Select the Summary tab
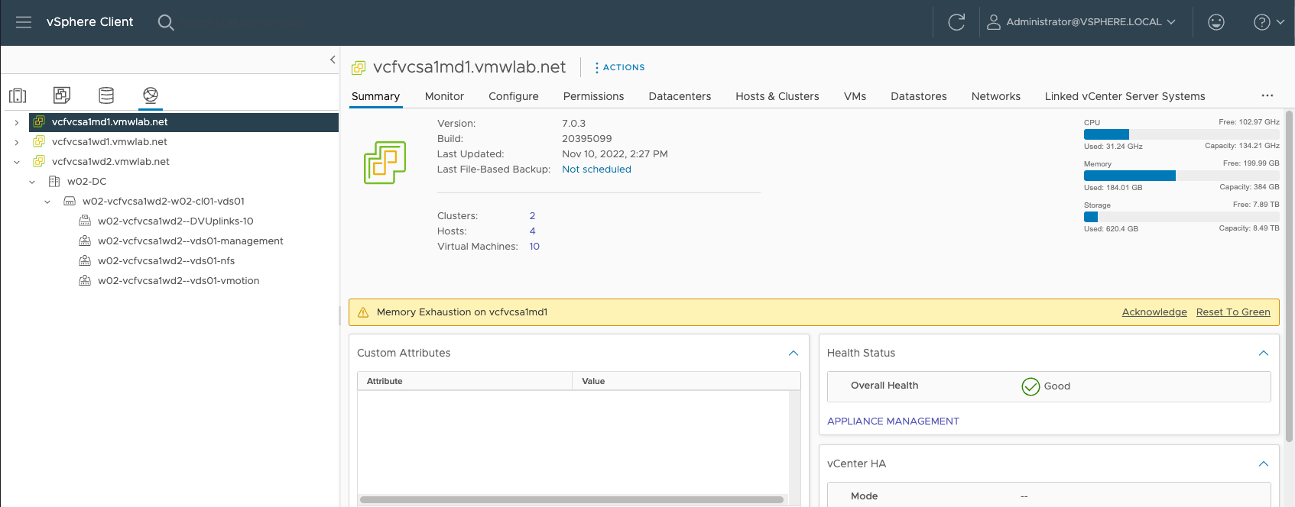The height and width of the screenshot is (507, 1295). click(x=375, y=96)
